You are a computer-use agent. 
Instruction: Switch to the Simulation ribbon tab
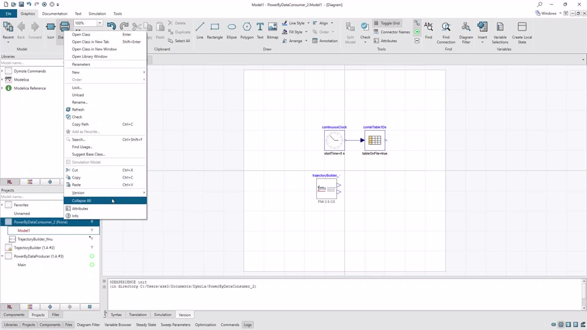pyautogui.click(x=97, y=13)
